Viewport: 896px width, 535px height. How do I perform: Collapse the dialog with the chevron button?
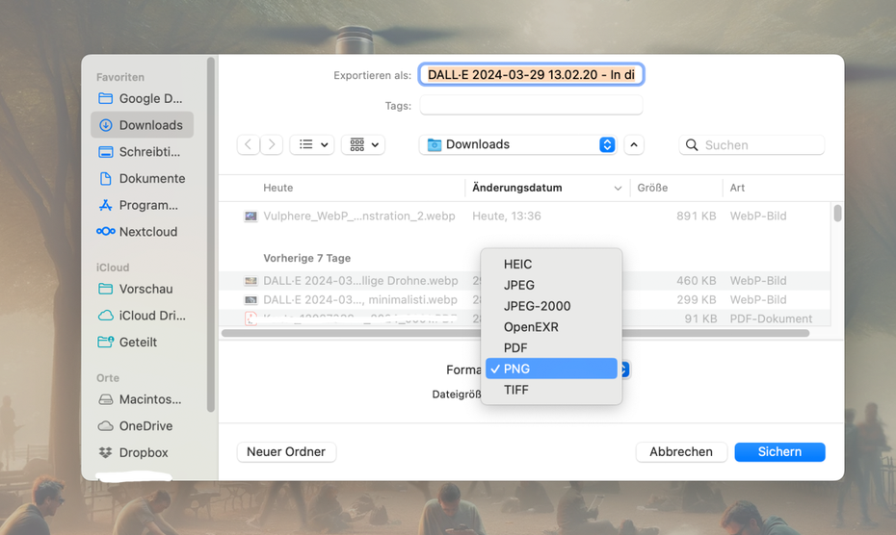click(634, 144)
